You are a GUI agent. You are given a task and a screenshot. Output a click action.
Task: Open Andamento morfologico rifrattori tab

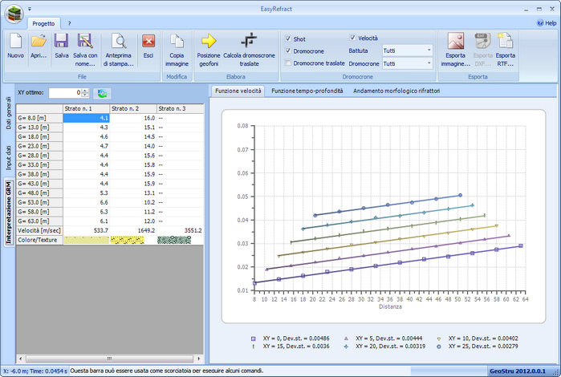(396, 91)
